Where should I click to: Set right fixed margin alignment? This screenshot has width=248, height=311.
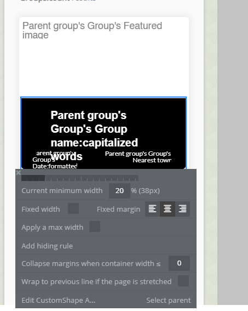[182, 209]
